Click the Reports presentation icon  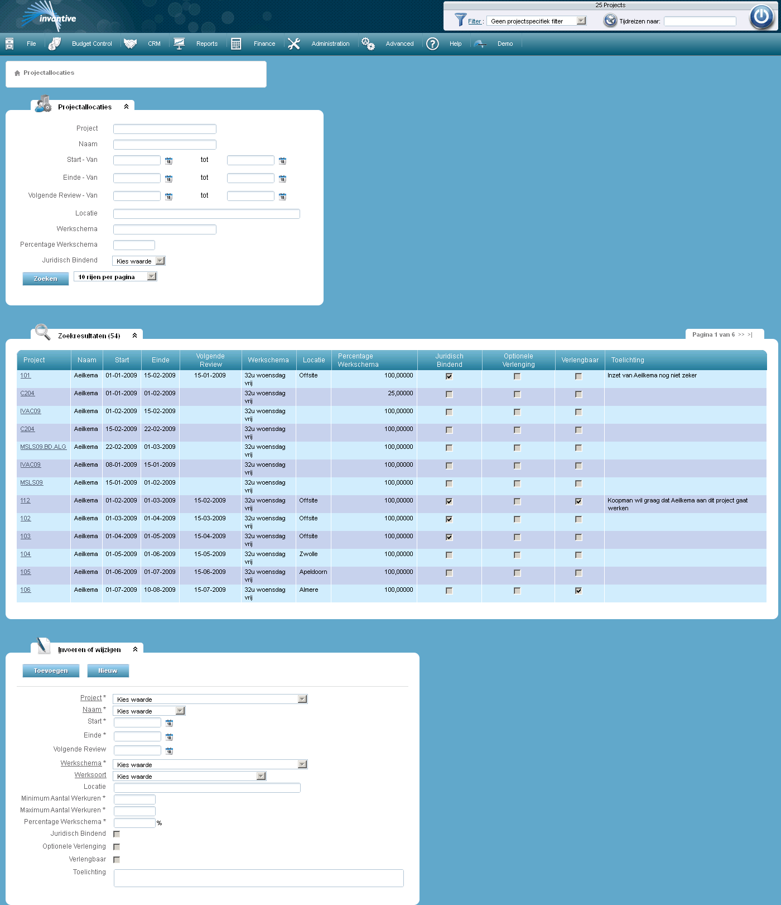click(x=179, y=44)
